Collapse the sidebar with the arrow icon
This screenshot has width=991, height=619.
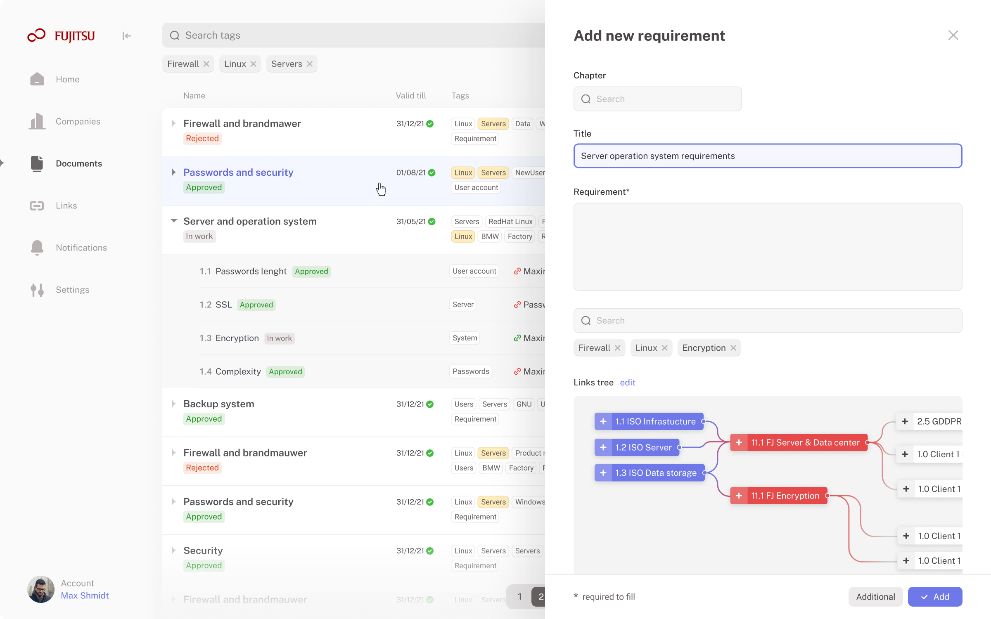coord(127,36)
